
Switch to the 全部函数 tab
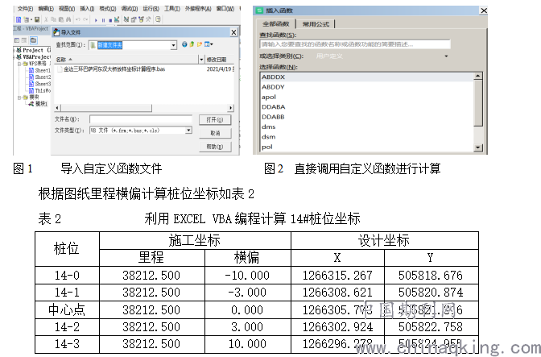click(x=275, y=23)
